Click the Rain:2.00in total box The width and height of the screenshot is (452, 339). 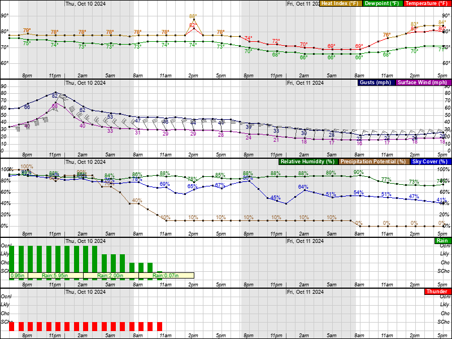111,276
